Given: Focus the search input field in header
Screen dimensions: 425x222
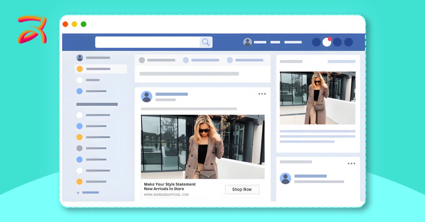Looking at the screenshot, I should click(x=148, y=42).
